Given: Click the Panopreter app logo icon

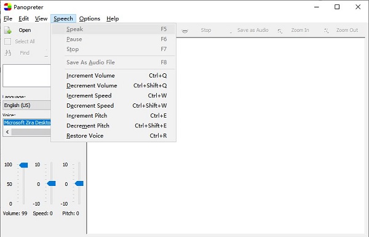Looking at the screenshot, I should click(7, 7).
